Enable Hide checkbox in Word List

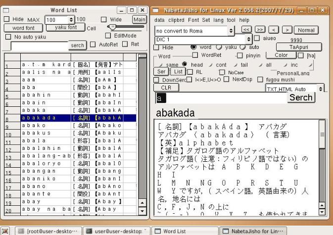(7, 19)
